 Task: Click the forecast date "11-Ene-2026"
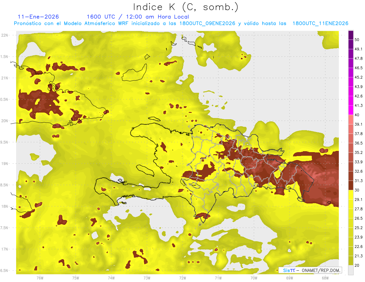pos(38,17)
